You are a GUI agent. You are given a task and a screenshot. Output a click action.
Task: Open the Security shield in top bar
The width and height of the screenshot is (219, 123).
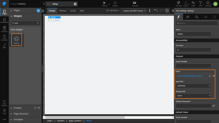[179, 3]
